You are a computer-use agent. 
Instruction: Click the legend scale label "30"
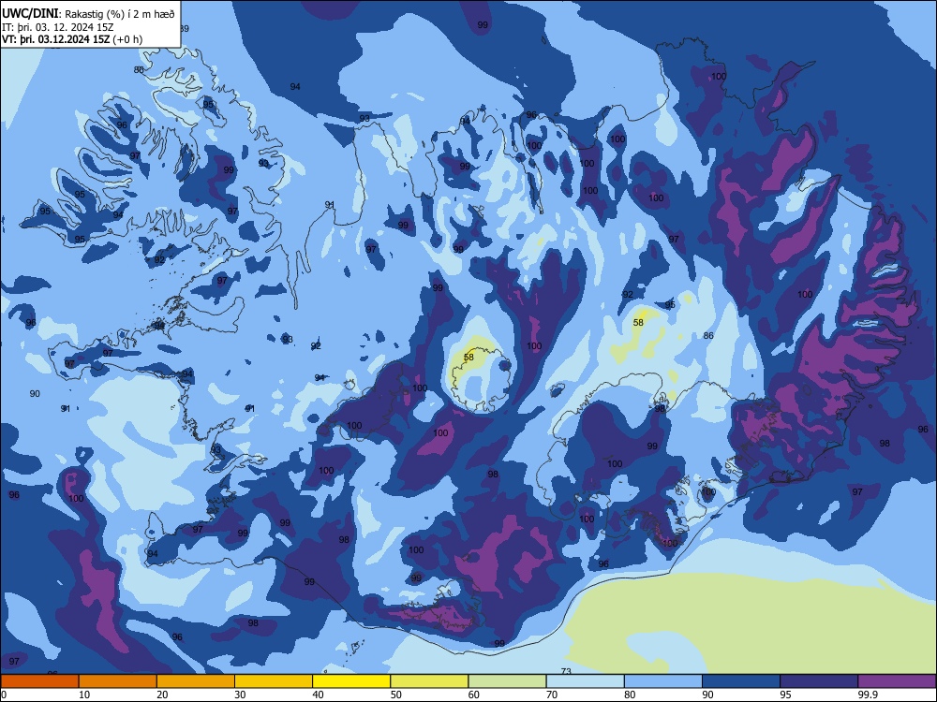(240, 695)
